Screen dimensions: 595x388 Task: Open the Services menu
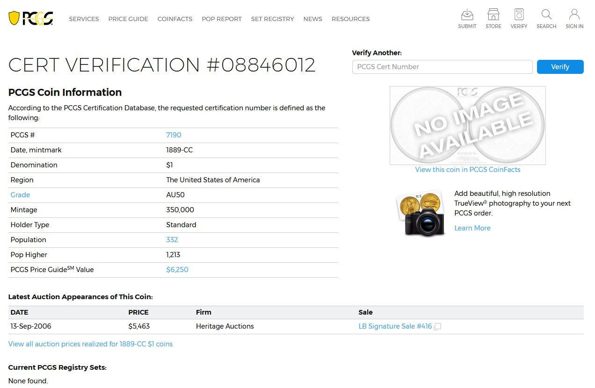[x=84, y=19]
